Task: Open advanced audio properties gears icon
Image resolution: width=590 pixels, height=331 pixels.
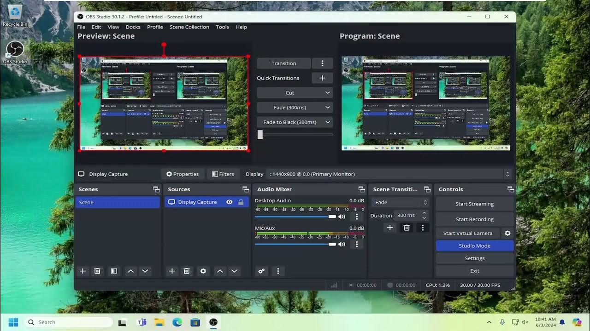Action: point(261,271)
